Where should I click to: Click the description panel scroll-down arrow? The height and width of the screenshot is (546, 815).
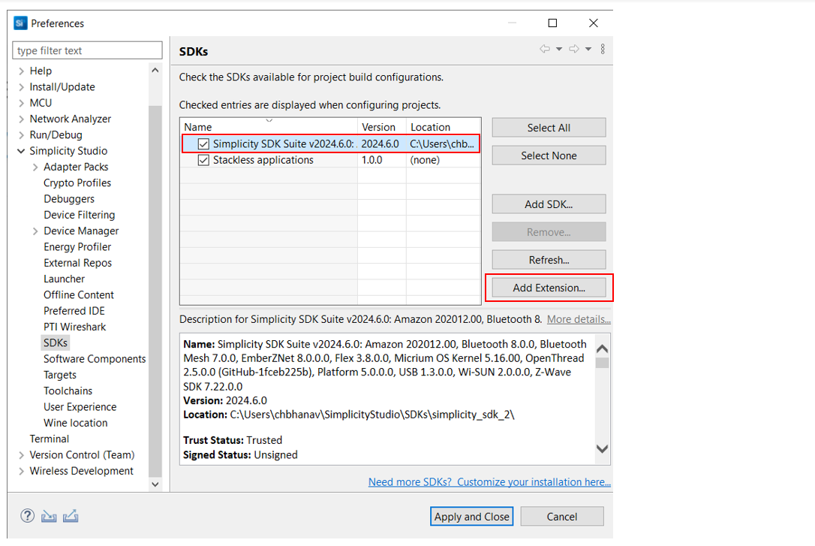(x=602, y=449)
